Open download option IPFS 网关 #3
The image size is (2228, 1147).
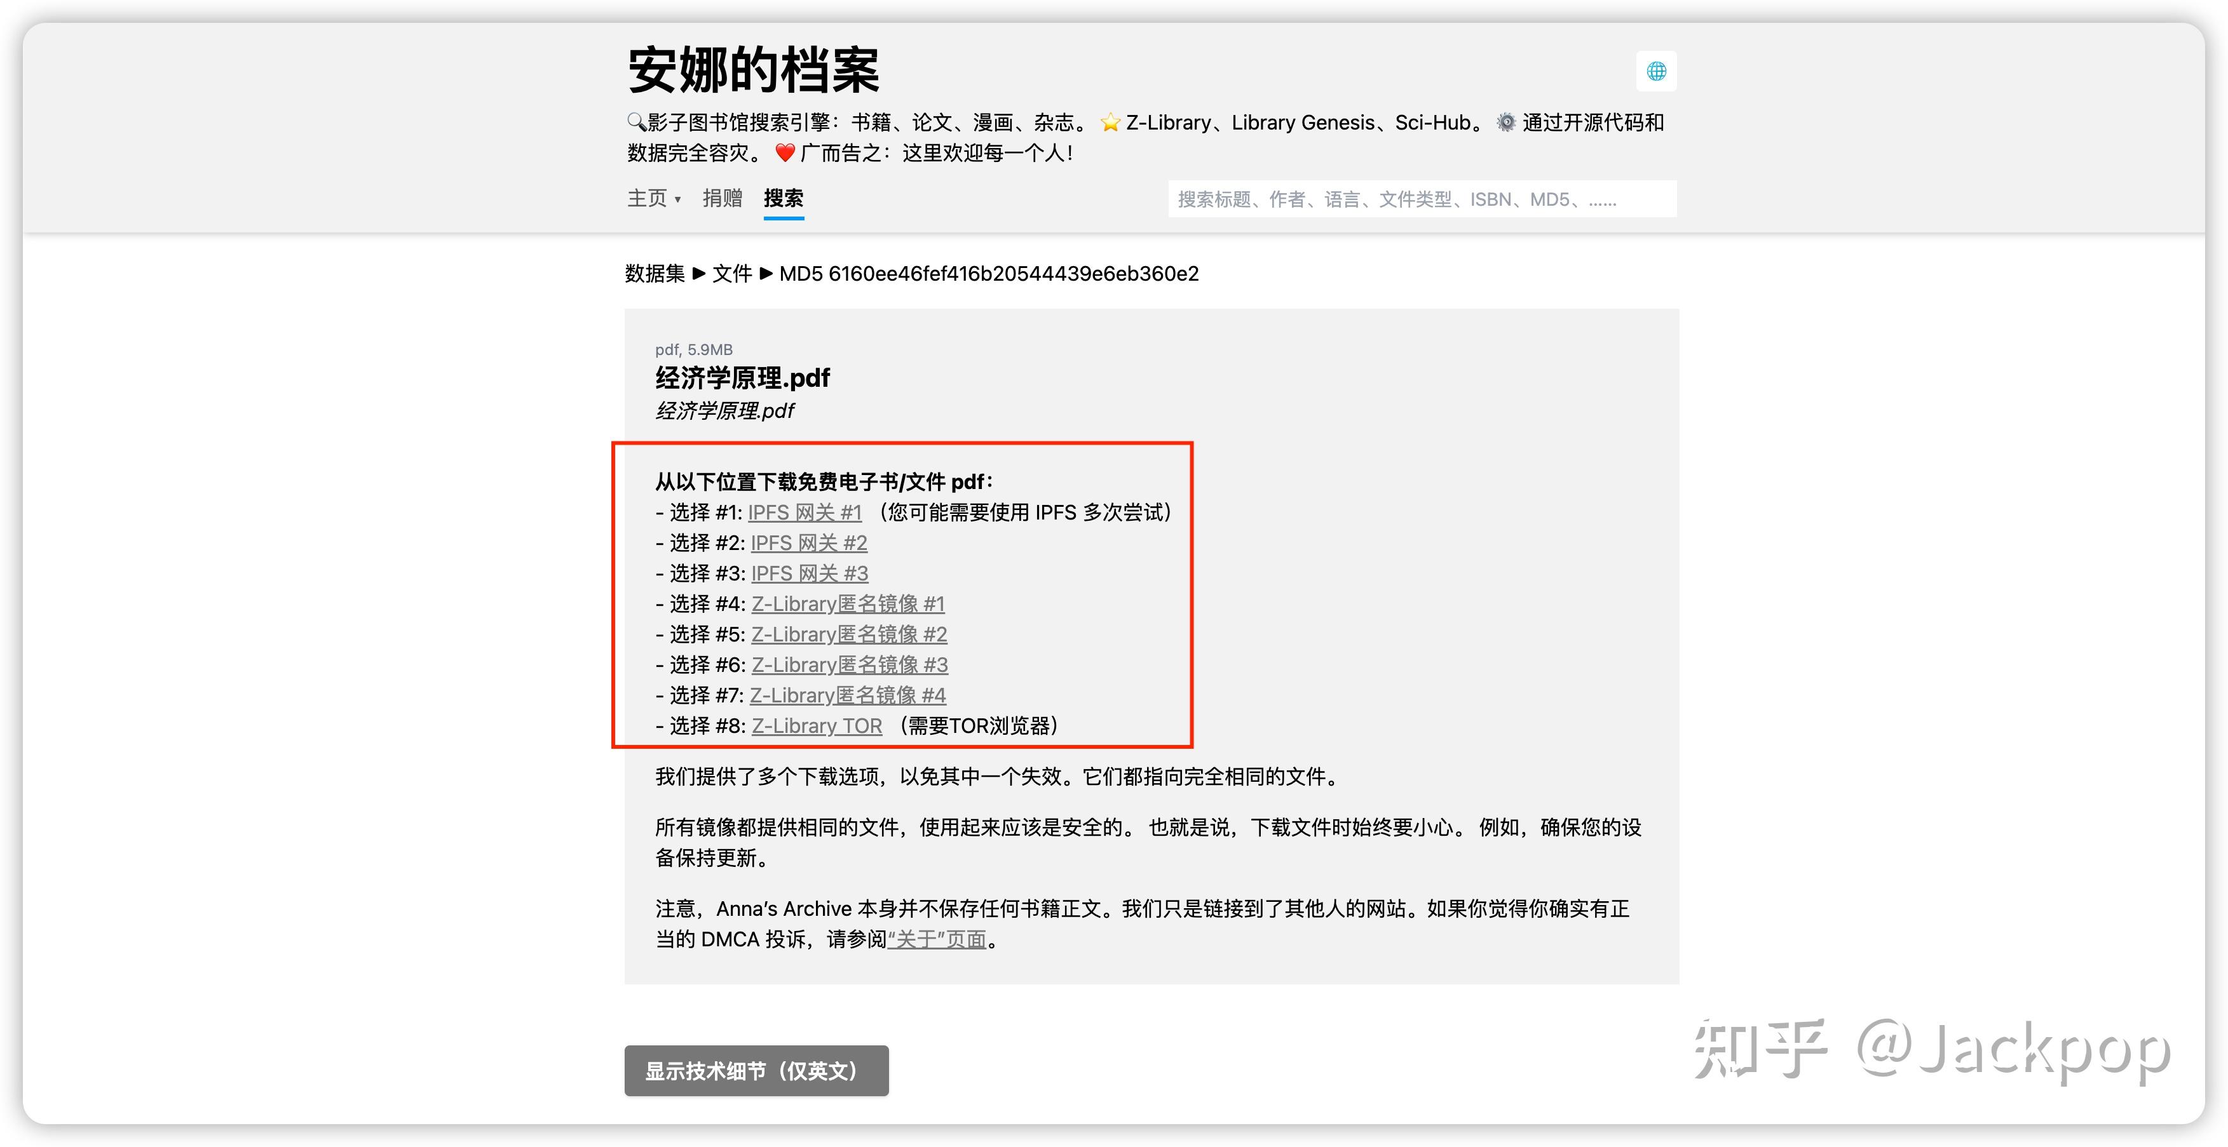[809, 573]
